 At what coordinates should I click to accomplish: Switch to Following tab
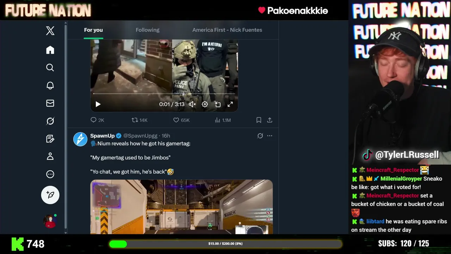[x=148, y=30]
